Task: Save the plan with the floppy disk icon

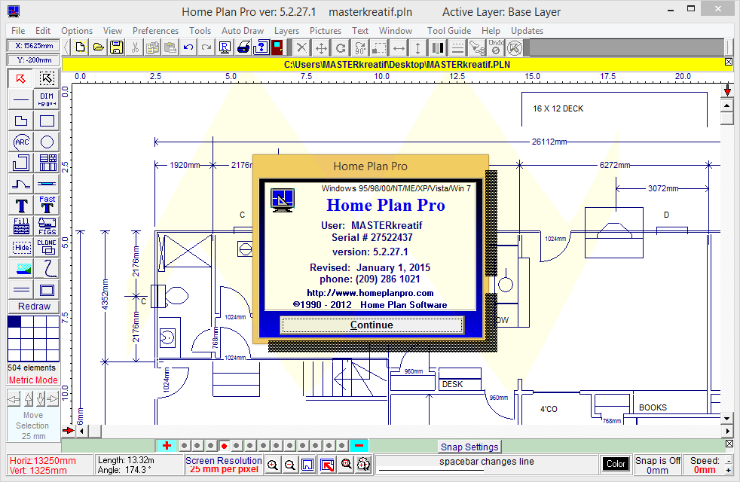Action: coord(117,47)
